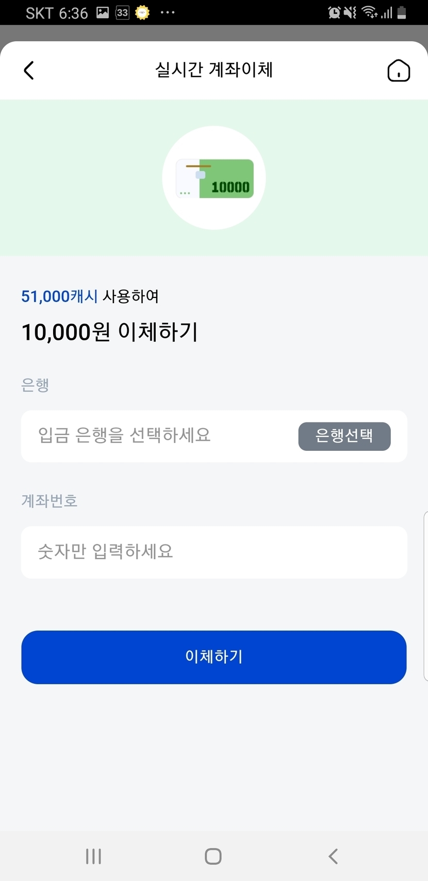Tap the 51,000캐시 blue text

59,296
